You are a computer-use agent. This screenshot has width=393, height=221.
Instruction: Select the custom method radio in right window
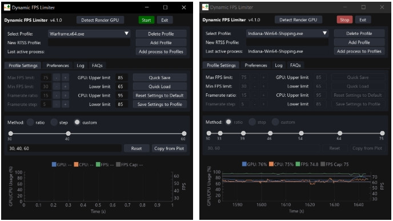click(x=275, y=122)
